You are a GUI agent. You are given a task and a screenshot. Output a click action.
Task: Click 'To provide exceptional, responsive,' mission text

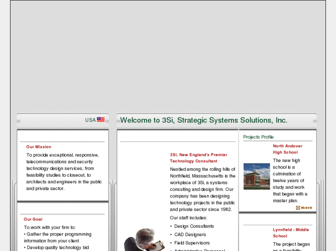tap(64, 172)
